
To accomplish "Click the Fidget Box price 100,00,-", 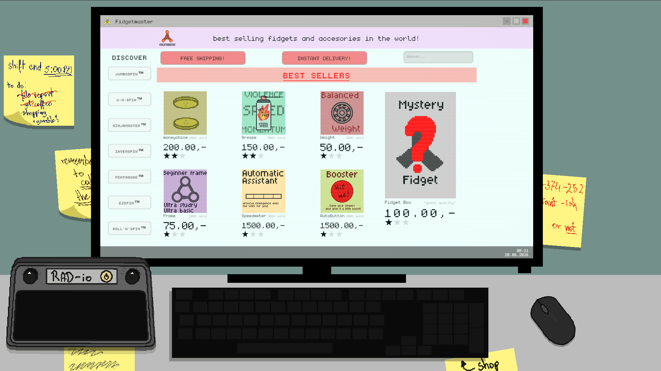I will click(x=420, y=213).
